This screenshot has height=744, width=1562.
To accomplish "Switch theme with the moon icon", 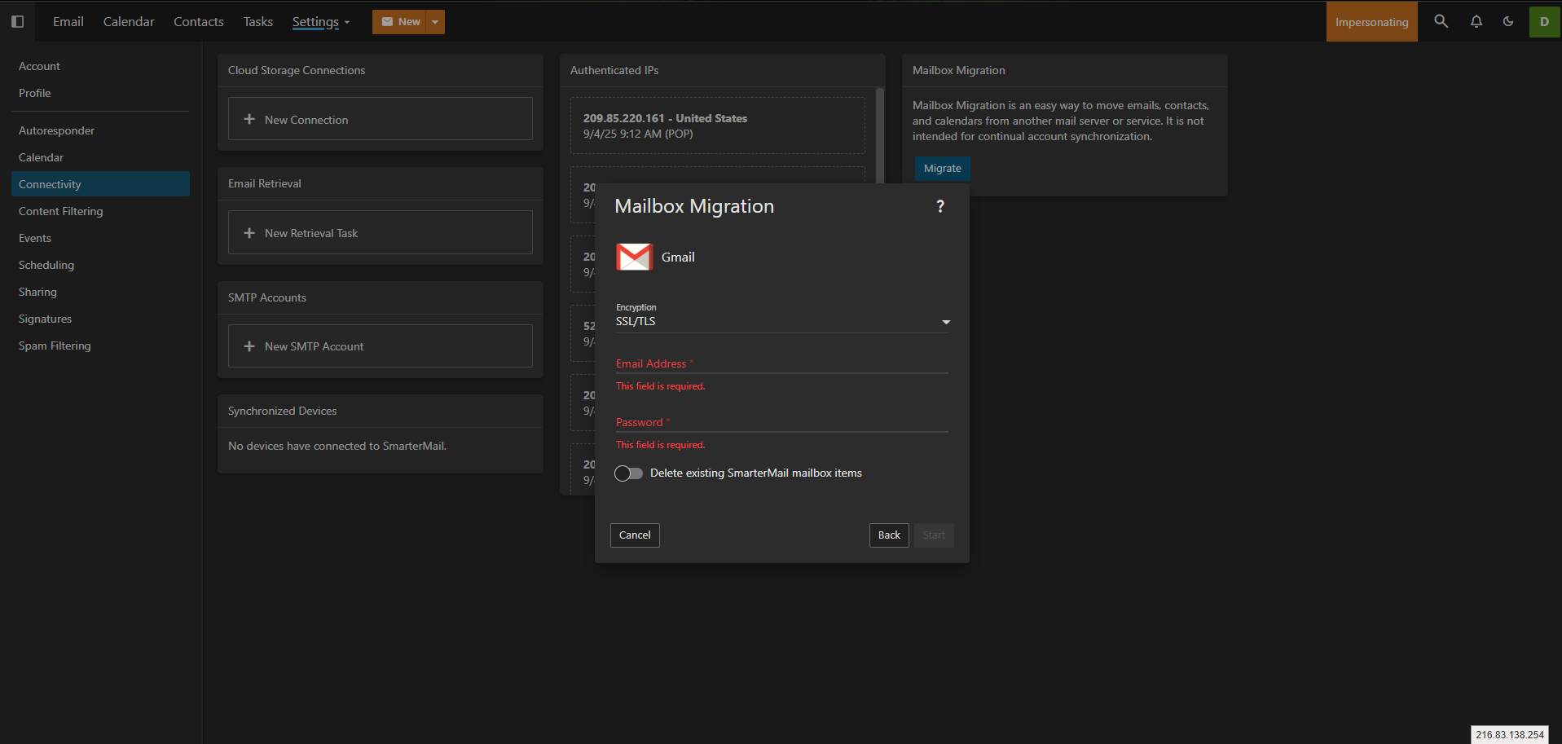I will pyautogui.click(x=1508, y=22).
